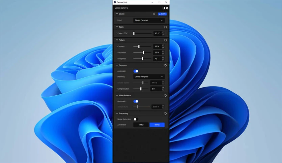
Task: Decrease Sharpness with the down arrow
Action: (x=163, y=60)
